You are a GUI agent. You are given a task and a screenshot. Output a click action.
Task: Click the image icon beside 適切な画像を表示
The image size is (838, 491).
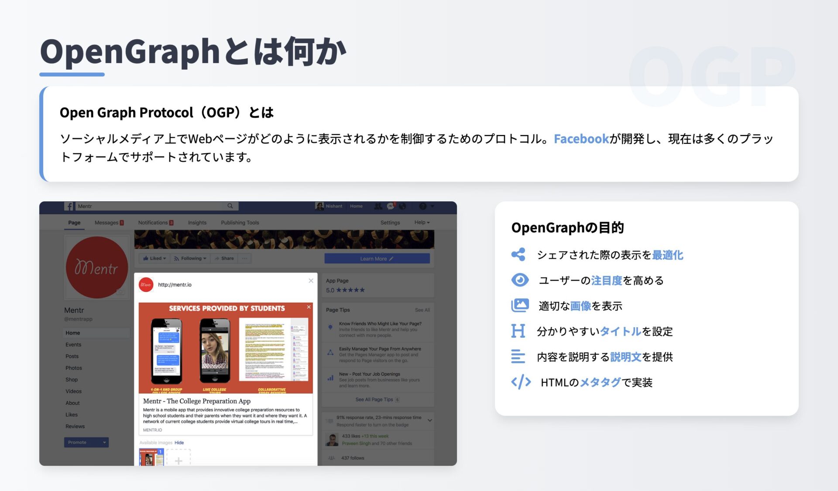point(519,305)
